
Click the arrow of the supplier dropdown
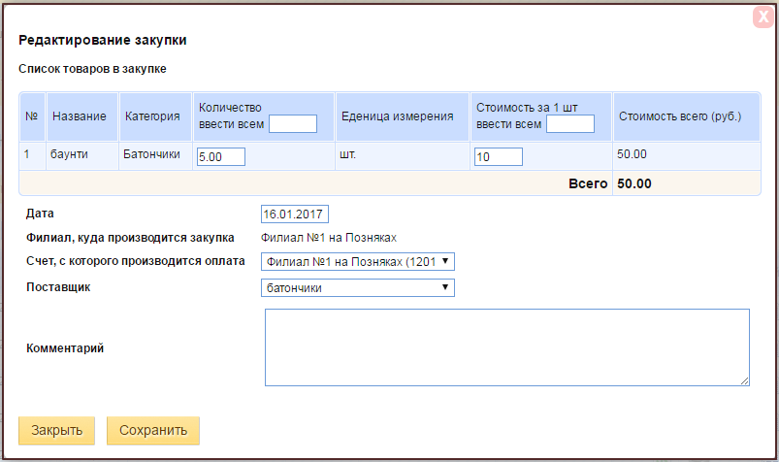click(x=445, y=287)
